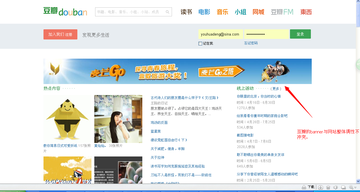The height and width of the screenshot is (192, 360).
Task: Open the 电影 navigation tab
Action: [x=204, y=12]
